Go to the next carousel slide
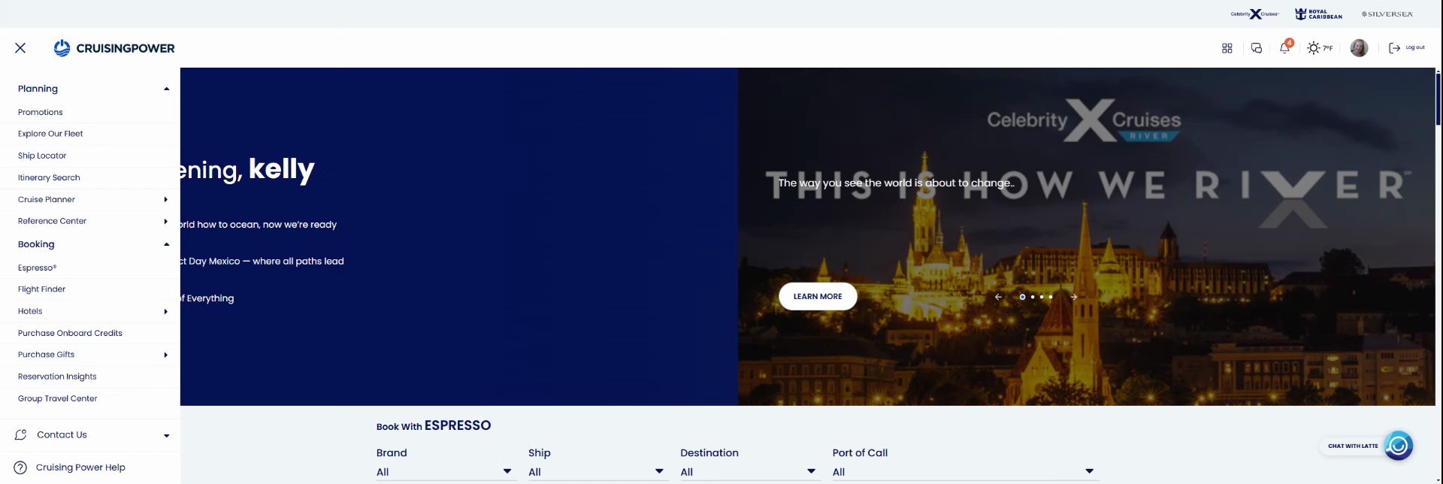1443x484 pixels. (1074, 297)
